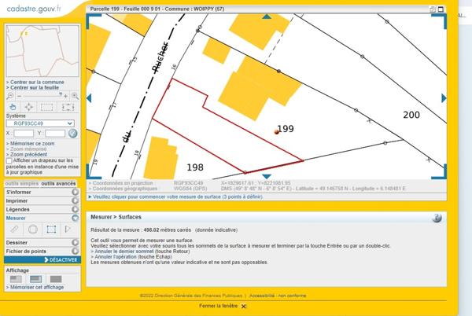This screenshot has height=316, width=472.
Task: Select the angle/triangle measure tool
Action: tap(68, 230)
